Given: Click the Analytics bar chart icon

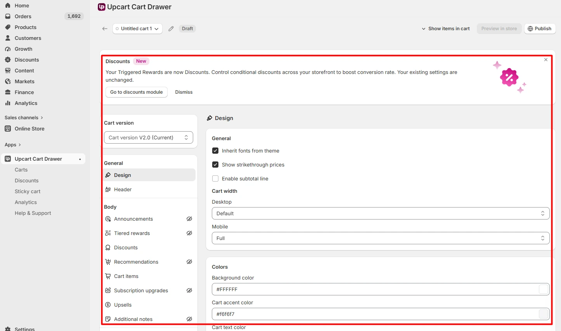Looking at the screenshot, I should click(8, 103).
